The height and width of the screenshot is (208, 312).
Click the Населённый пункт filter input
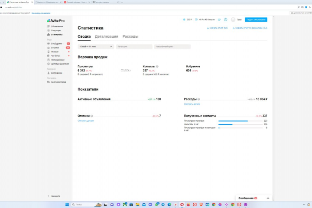[x=172, y=46]
